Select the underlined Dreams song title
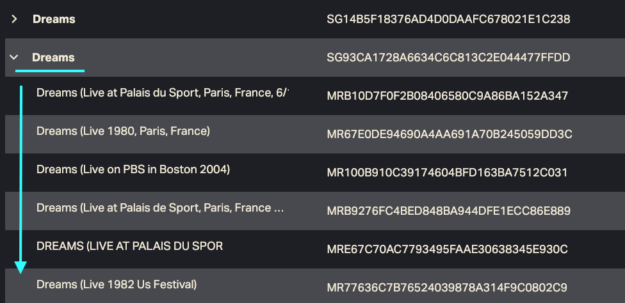Viewport: 625px width, 303px height. tap(53, 58)
